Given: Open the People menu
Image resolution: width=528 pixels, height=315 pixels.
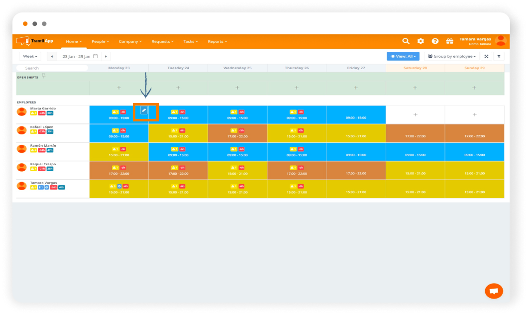Looking at the screenshot, I should coord(100,42).
